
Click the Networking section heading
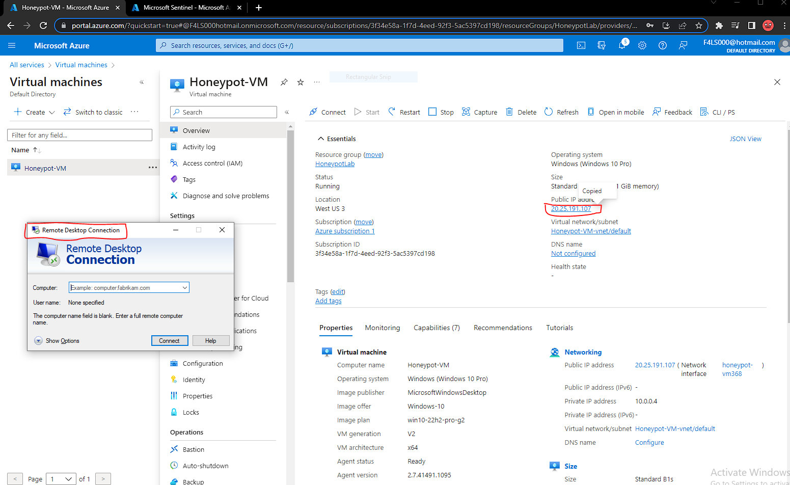[x=583, y=352]
